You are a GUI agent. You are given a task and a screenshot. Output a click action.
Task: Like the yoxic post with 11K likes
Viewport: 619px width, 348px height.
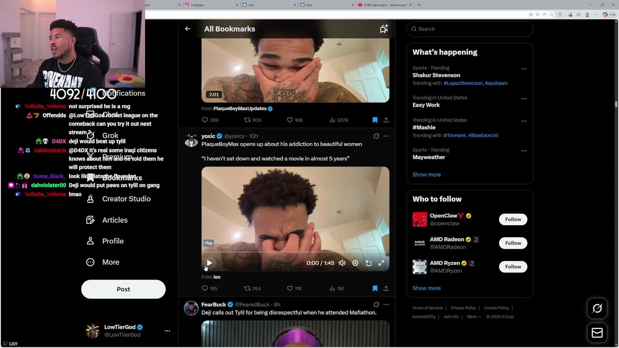[294, 288]
